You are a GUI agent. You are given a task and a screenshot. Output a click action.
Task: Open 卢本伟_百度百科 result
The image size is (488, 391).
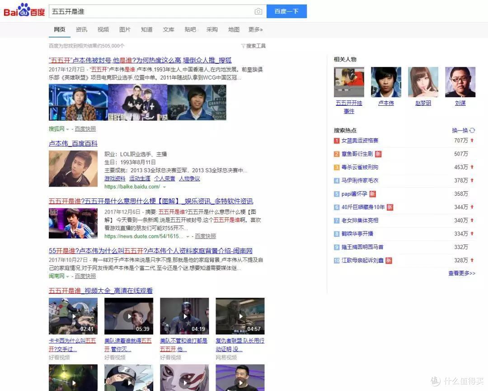click(x=73, y=143)
